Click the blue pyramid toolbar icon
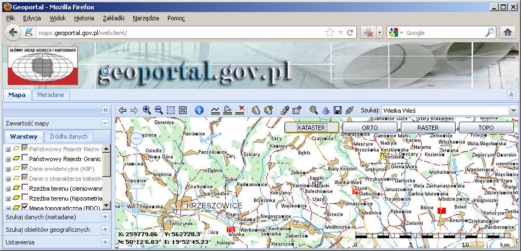 (x=326, y=110)
